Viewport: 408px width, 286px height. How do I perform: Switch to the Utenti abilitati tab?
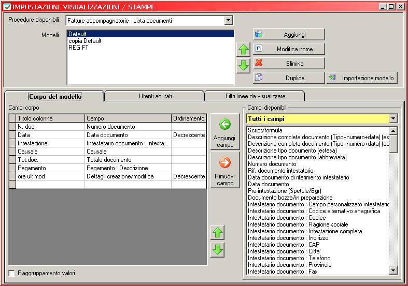[x=155, y=96]
